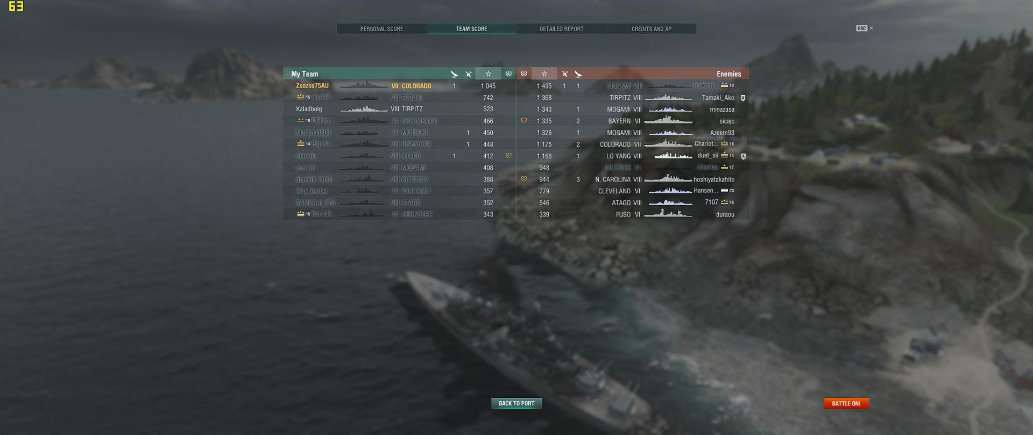
Task: Sort My Team by star XP column
Action: (x=488, y=74)
